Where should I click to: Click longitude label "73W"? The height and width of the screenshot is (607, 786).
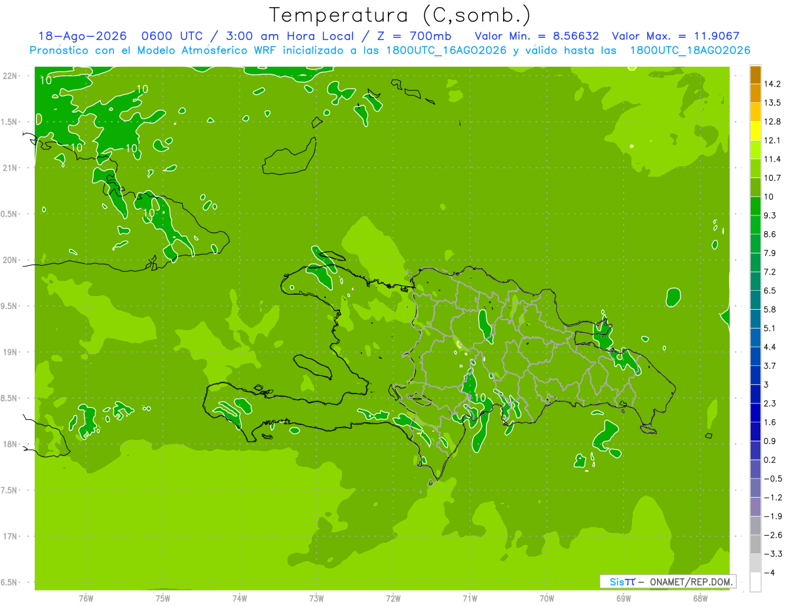click(x=316, y=598)
